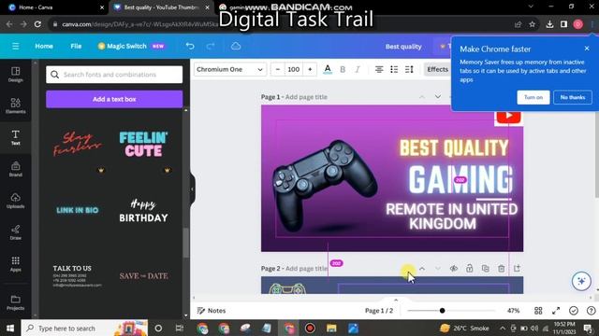This screenshot has height=336, width=599.
Task: Open the hamburger main menu
Action: click(15, 46)
